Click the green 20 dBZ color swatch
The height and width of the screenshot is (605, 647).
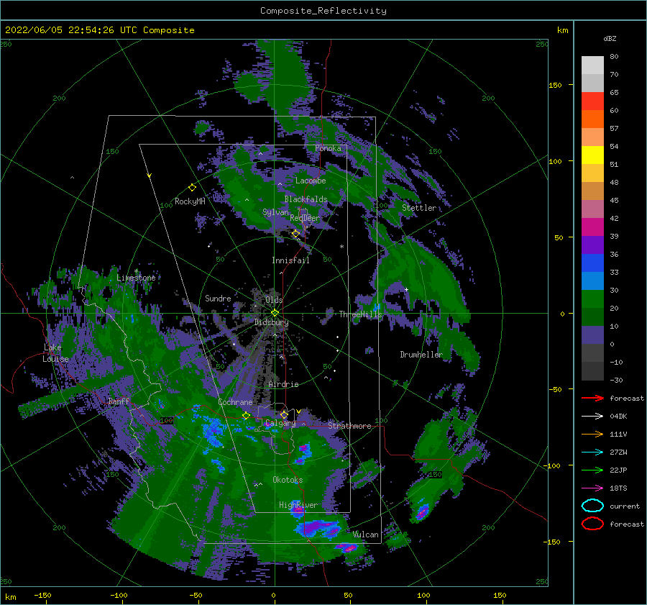pyautogui.click(x=592, y=299)
